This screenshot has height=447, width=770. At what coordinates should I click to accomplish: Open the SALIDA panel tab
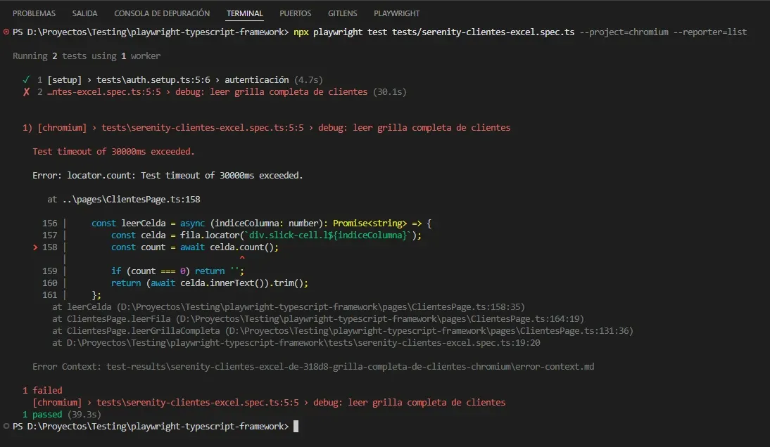tap(84, 13)
